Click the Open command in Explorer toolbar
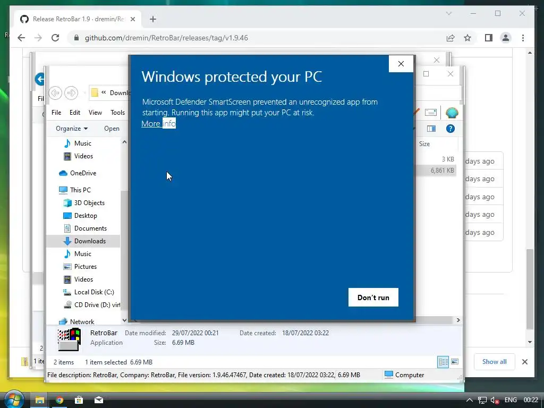544x408 pixels. (x=112, y=129)
